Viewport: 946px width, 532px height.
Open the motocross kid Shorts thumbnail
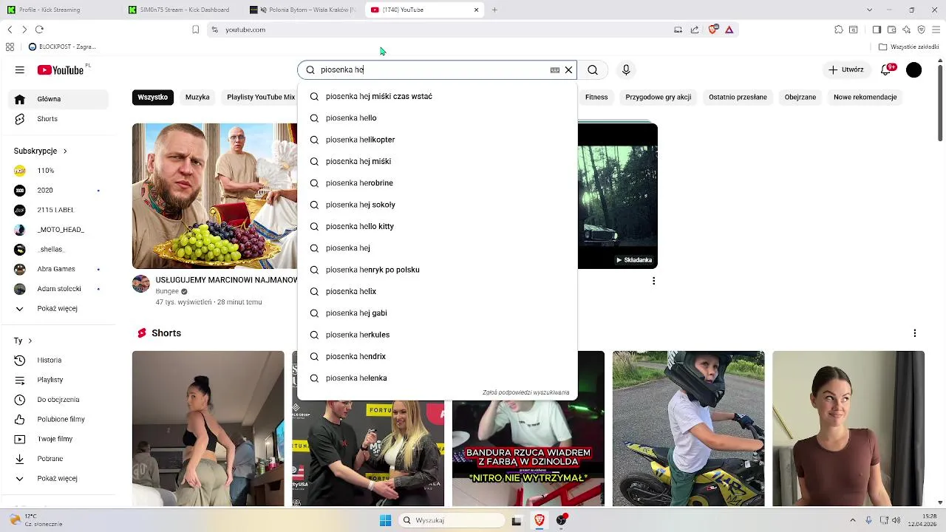688,429
